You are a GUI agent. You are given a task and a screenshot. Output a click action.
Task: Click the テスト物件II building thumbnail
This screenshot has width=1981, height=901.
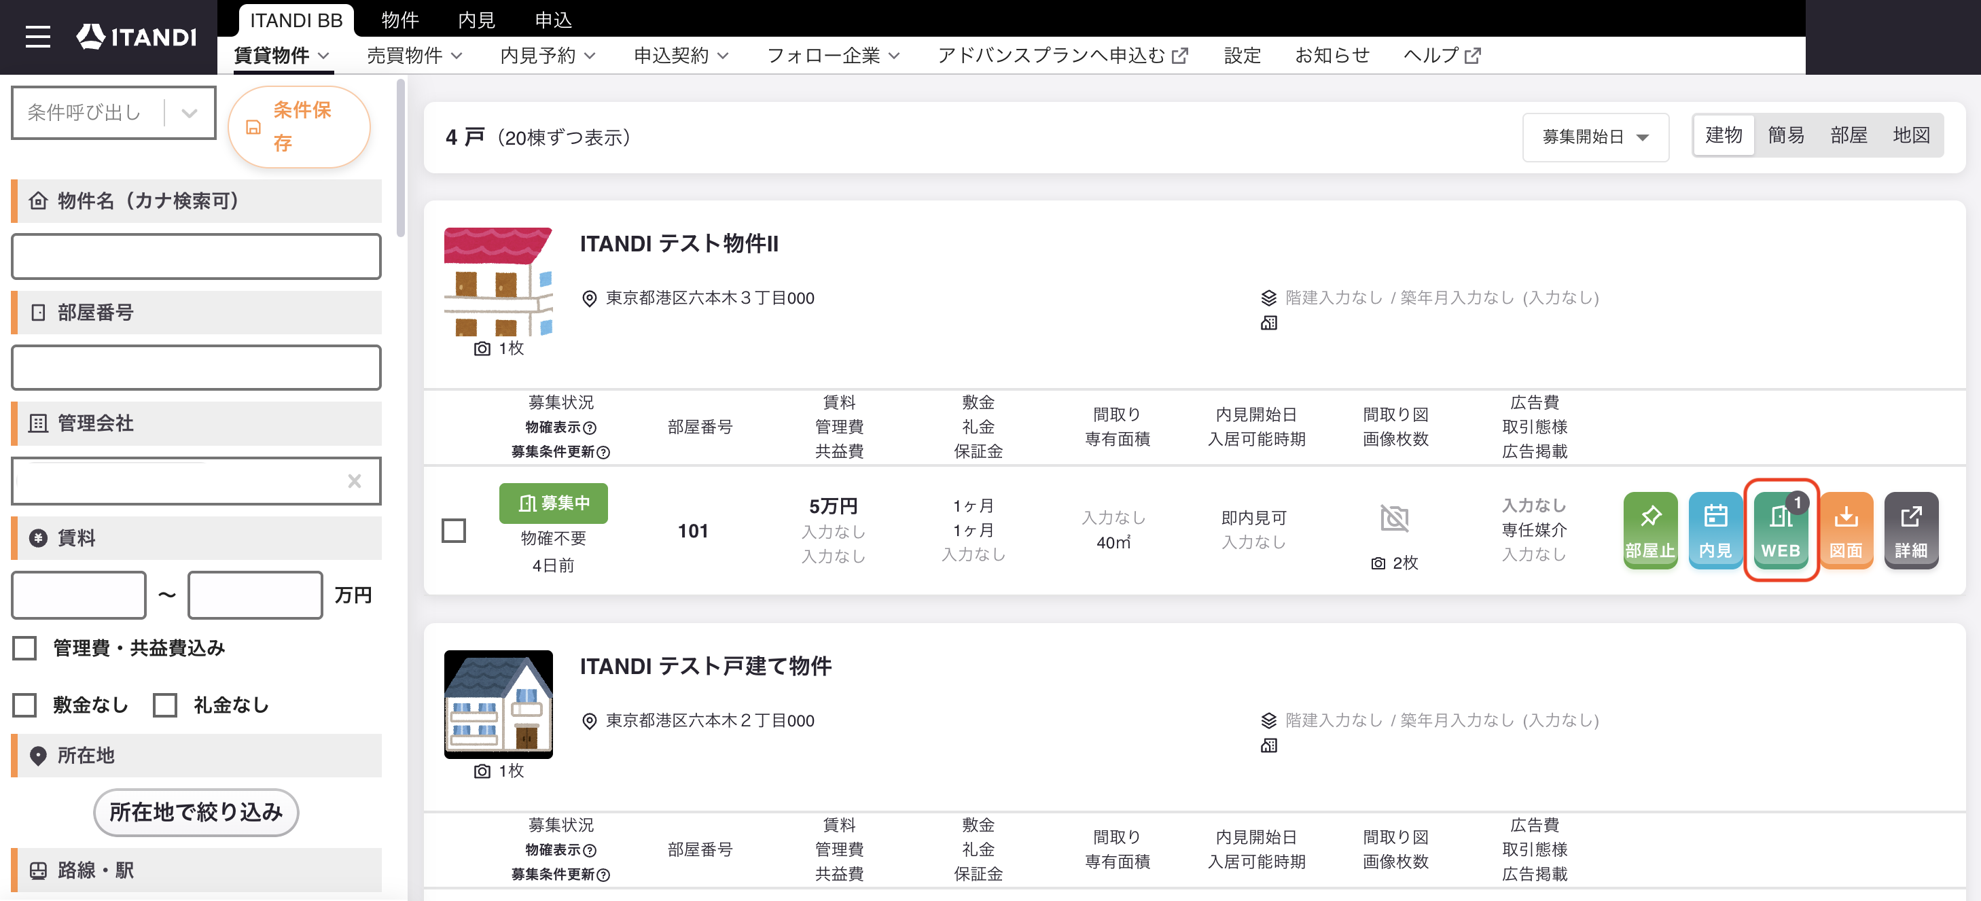coord(499,281)
